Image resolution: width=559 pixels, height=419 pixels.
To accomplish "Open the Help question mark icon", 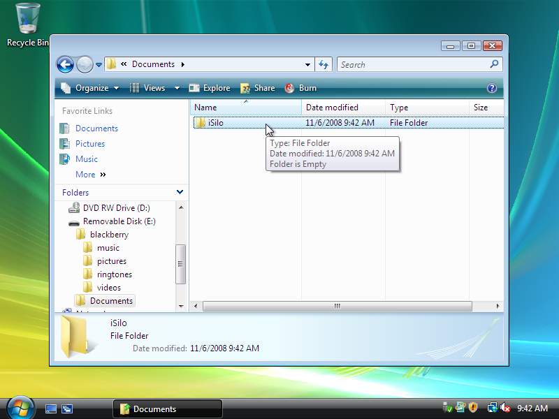I will pos(491,88).
